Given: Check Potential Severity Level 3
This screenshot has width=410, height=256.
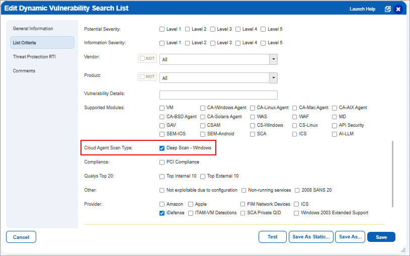Looking at the screenshot, I should (x=213, y=29).
